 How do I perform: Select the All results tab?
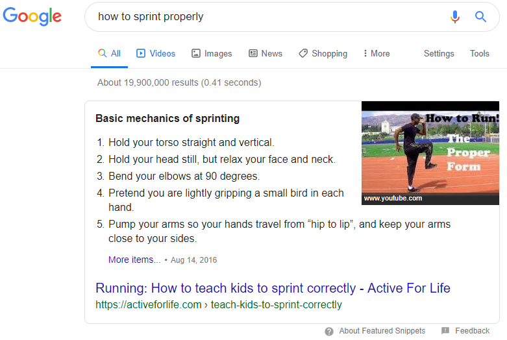[x=109, y=53]
